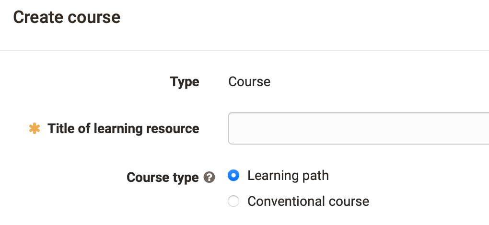
Task: Click the Title of learning resource field
Action: (x=359, y=128)
